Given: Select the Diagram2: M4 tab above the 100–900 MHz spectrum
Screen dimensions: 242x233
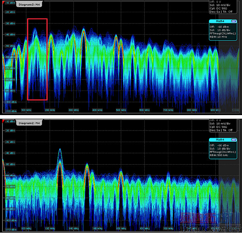Looking at the screenshot, I should click(x=29, y=4).
